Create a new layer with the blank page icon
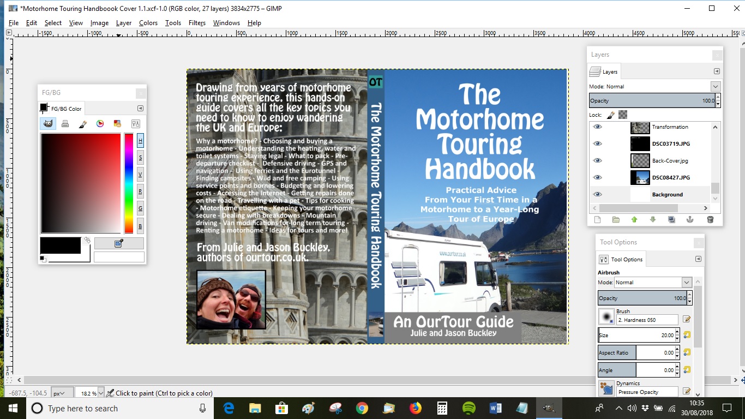Viewport: 745px width, 419px height. pos(597,219)
